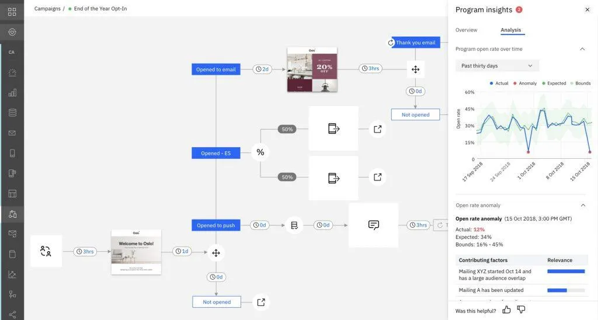Open the app grid icon in sidebar
598x320 pixels.
click(12, 12)
